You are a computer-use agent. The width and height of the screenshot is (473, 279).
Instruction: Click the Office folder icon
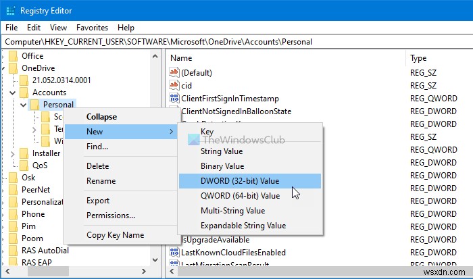[14, 56]
